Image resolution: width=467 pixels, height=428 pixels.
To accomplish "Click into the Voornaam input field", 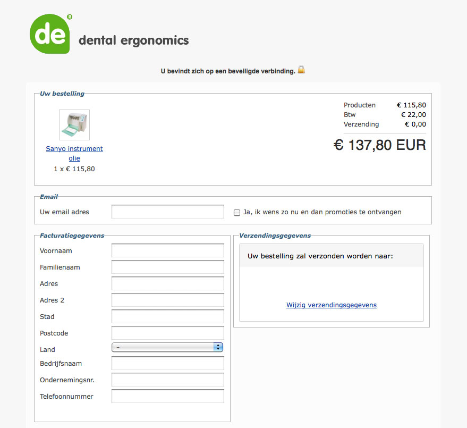I will (168, 250).
